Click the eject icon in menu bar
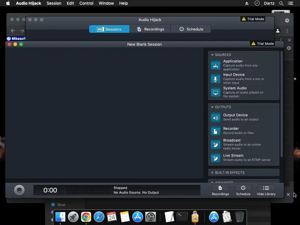The image size is (300, 225). [247, 3]
